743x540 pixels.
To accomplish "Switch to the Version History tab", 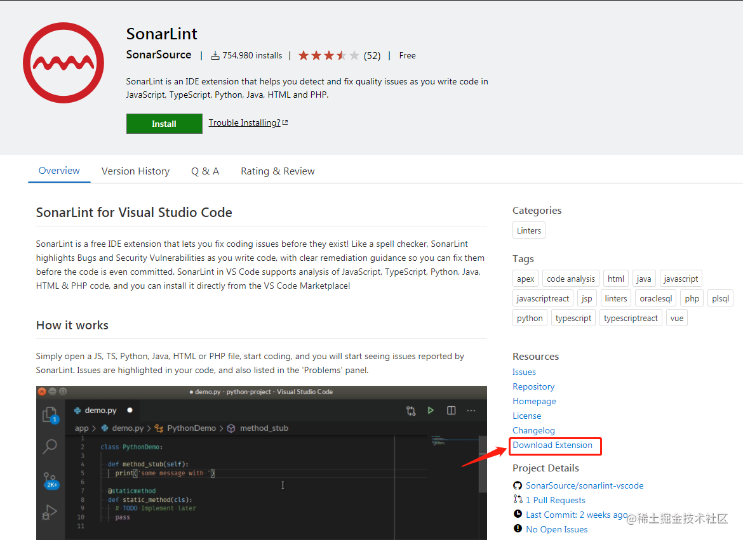I will click(135, 171).
